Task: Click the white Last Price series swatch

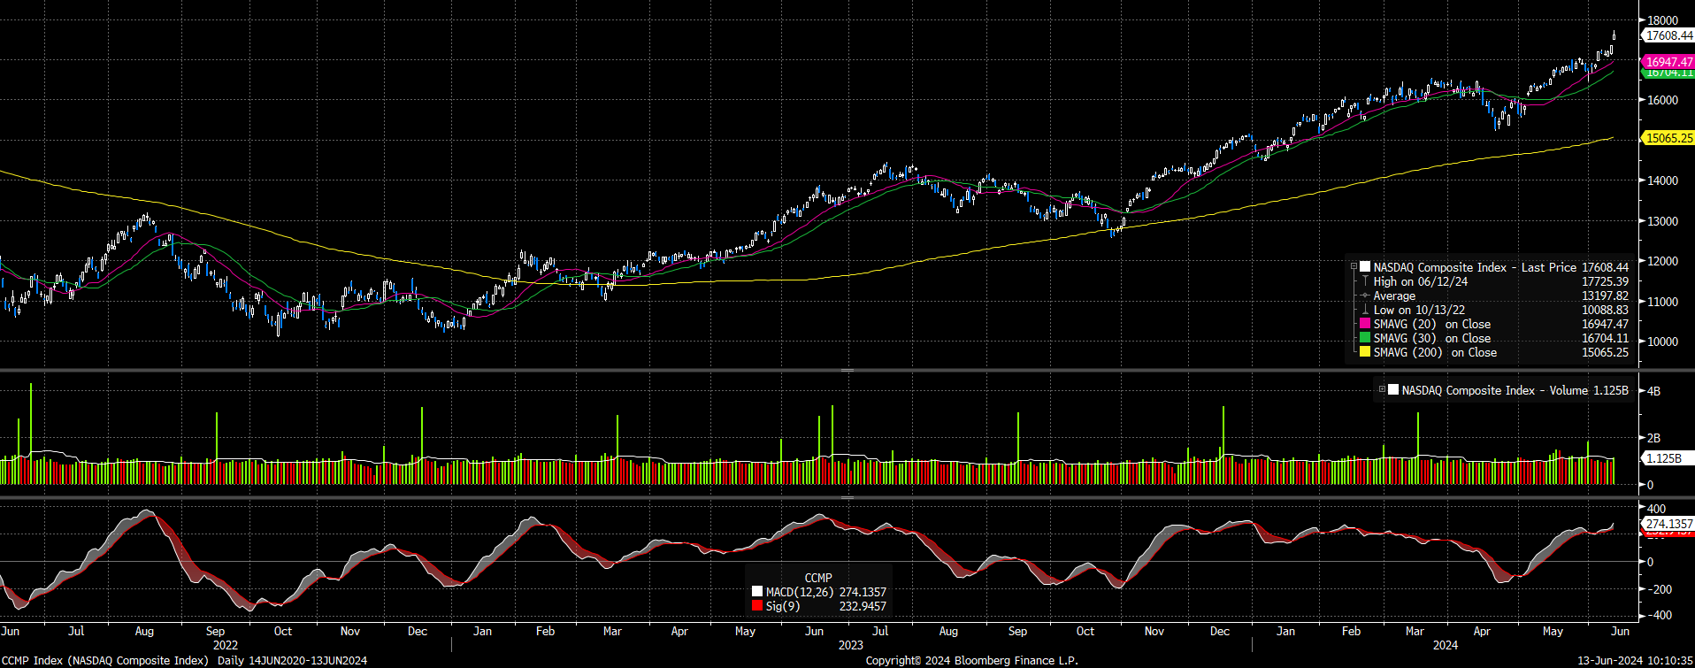Action: point(1365,267)
